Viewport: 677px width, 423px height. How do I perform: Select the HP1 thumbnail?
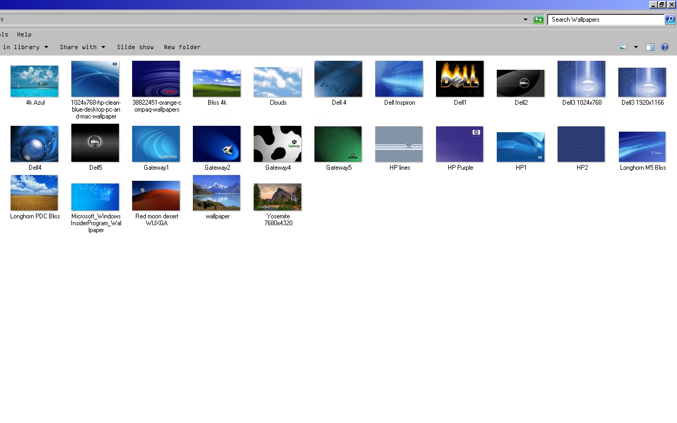(521, 147)
